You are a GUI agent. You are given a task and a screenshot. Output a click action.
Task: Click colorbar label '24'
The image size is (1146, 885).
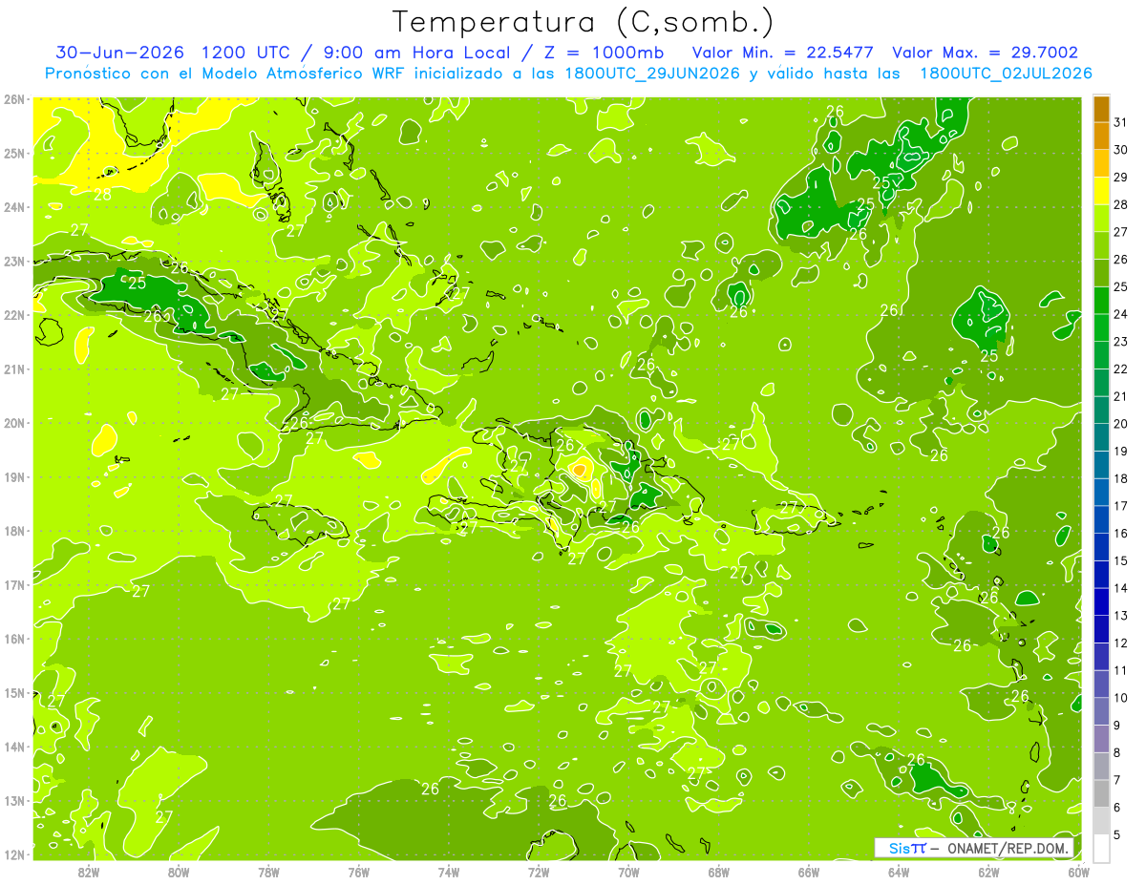coord(1121,314)
